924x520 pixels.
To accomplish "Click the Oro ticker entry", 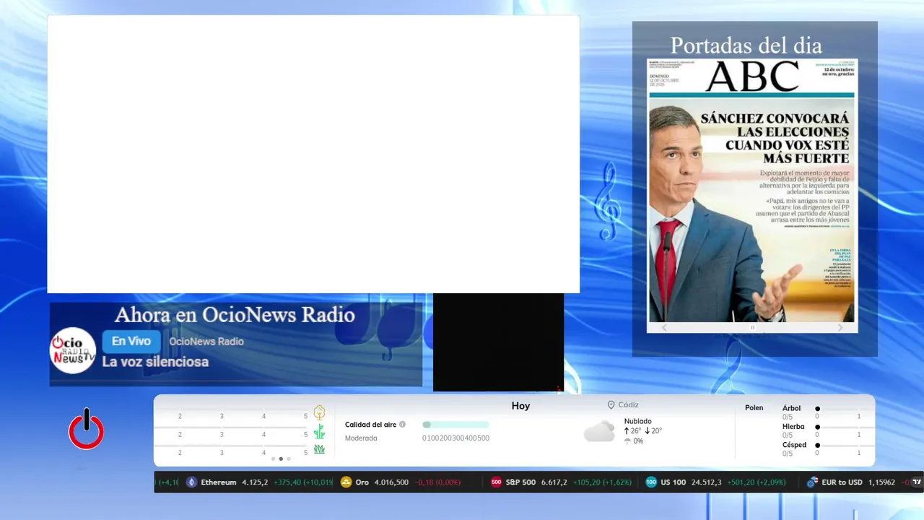I will [401, 482].
